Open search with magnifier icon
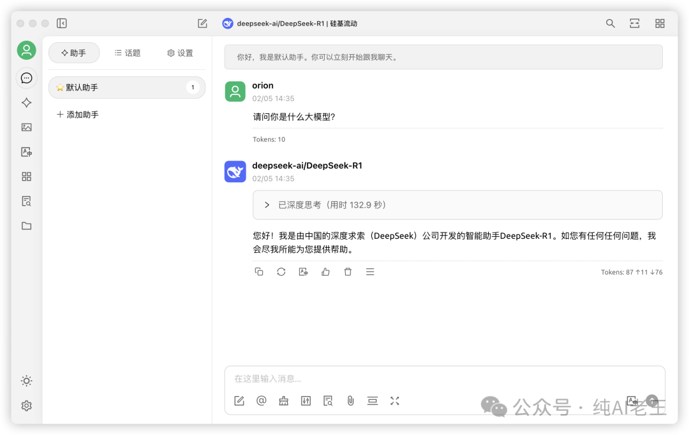The image size is (689, 435). click(611, 23)
